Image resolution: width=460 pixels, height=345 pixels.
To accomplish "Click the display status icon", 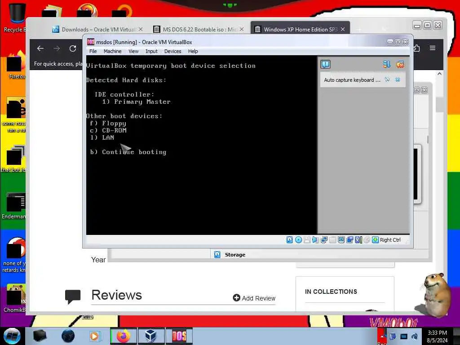I will pos(341,240).
